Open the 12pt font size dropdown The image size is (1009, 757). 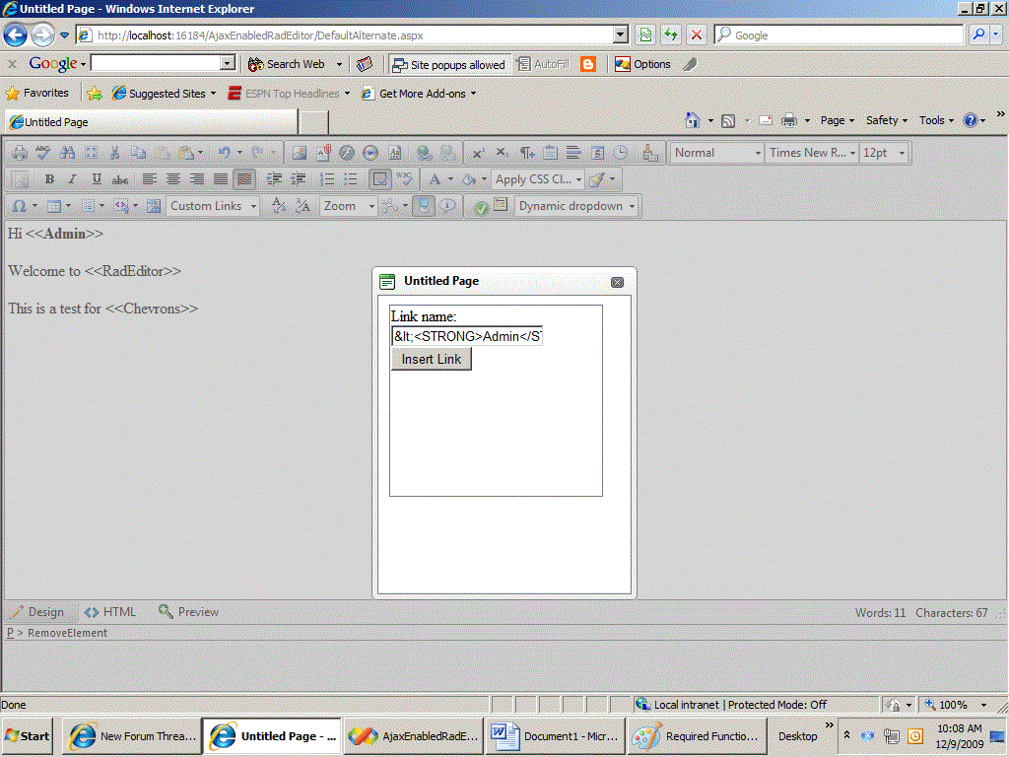[x=884, y=153]
